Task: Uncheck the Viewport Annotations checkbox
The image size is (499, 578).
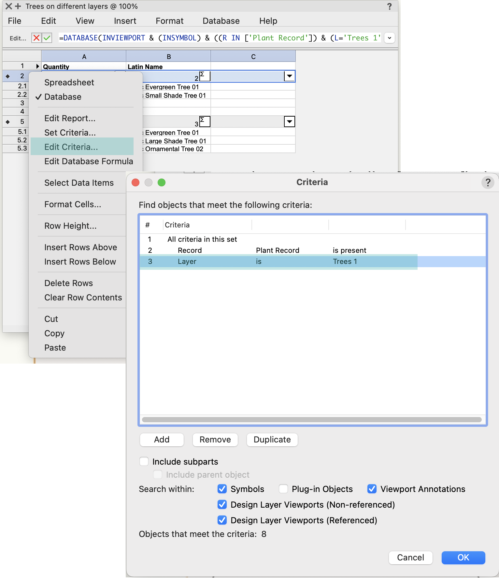Action: pos(372,489)
